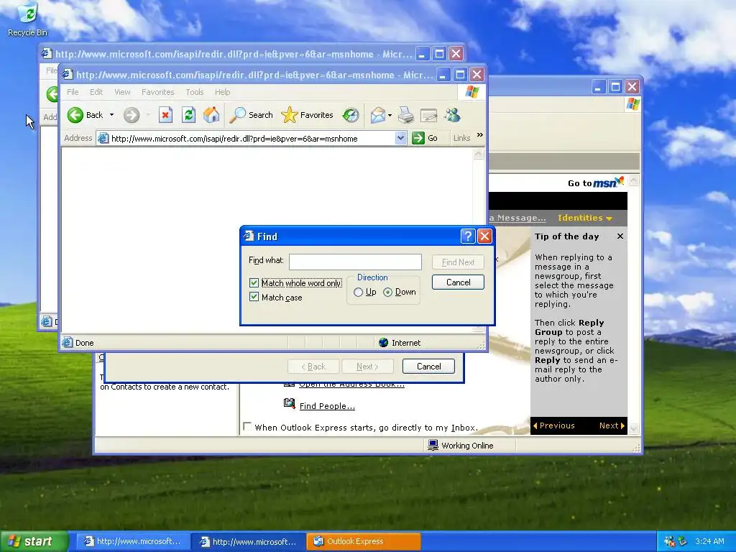Click the scroll down arrow in Outlook Express pane
The image size is (736, 552).
point(634,428)
